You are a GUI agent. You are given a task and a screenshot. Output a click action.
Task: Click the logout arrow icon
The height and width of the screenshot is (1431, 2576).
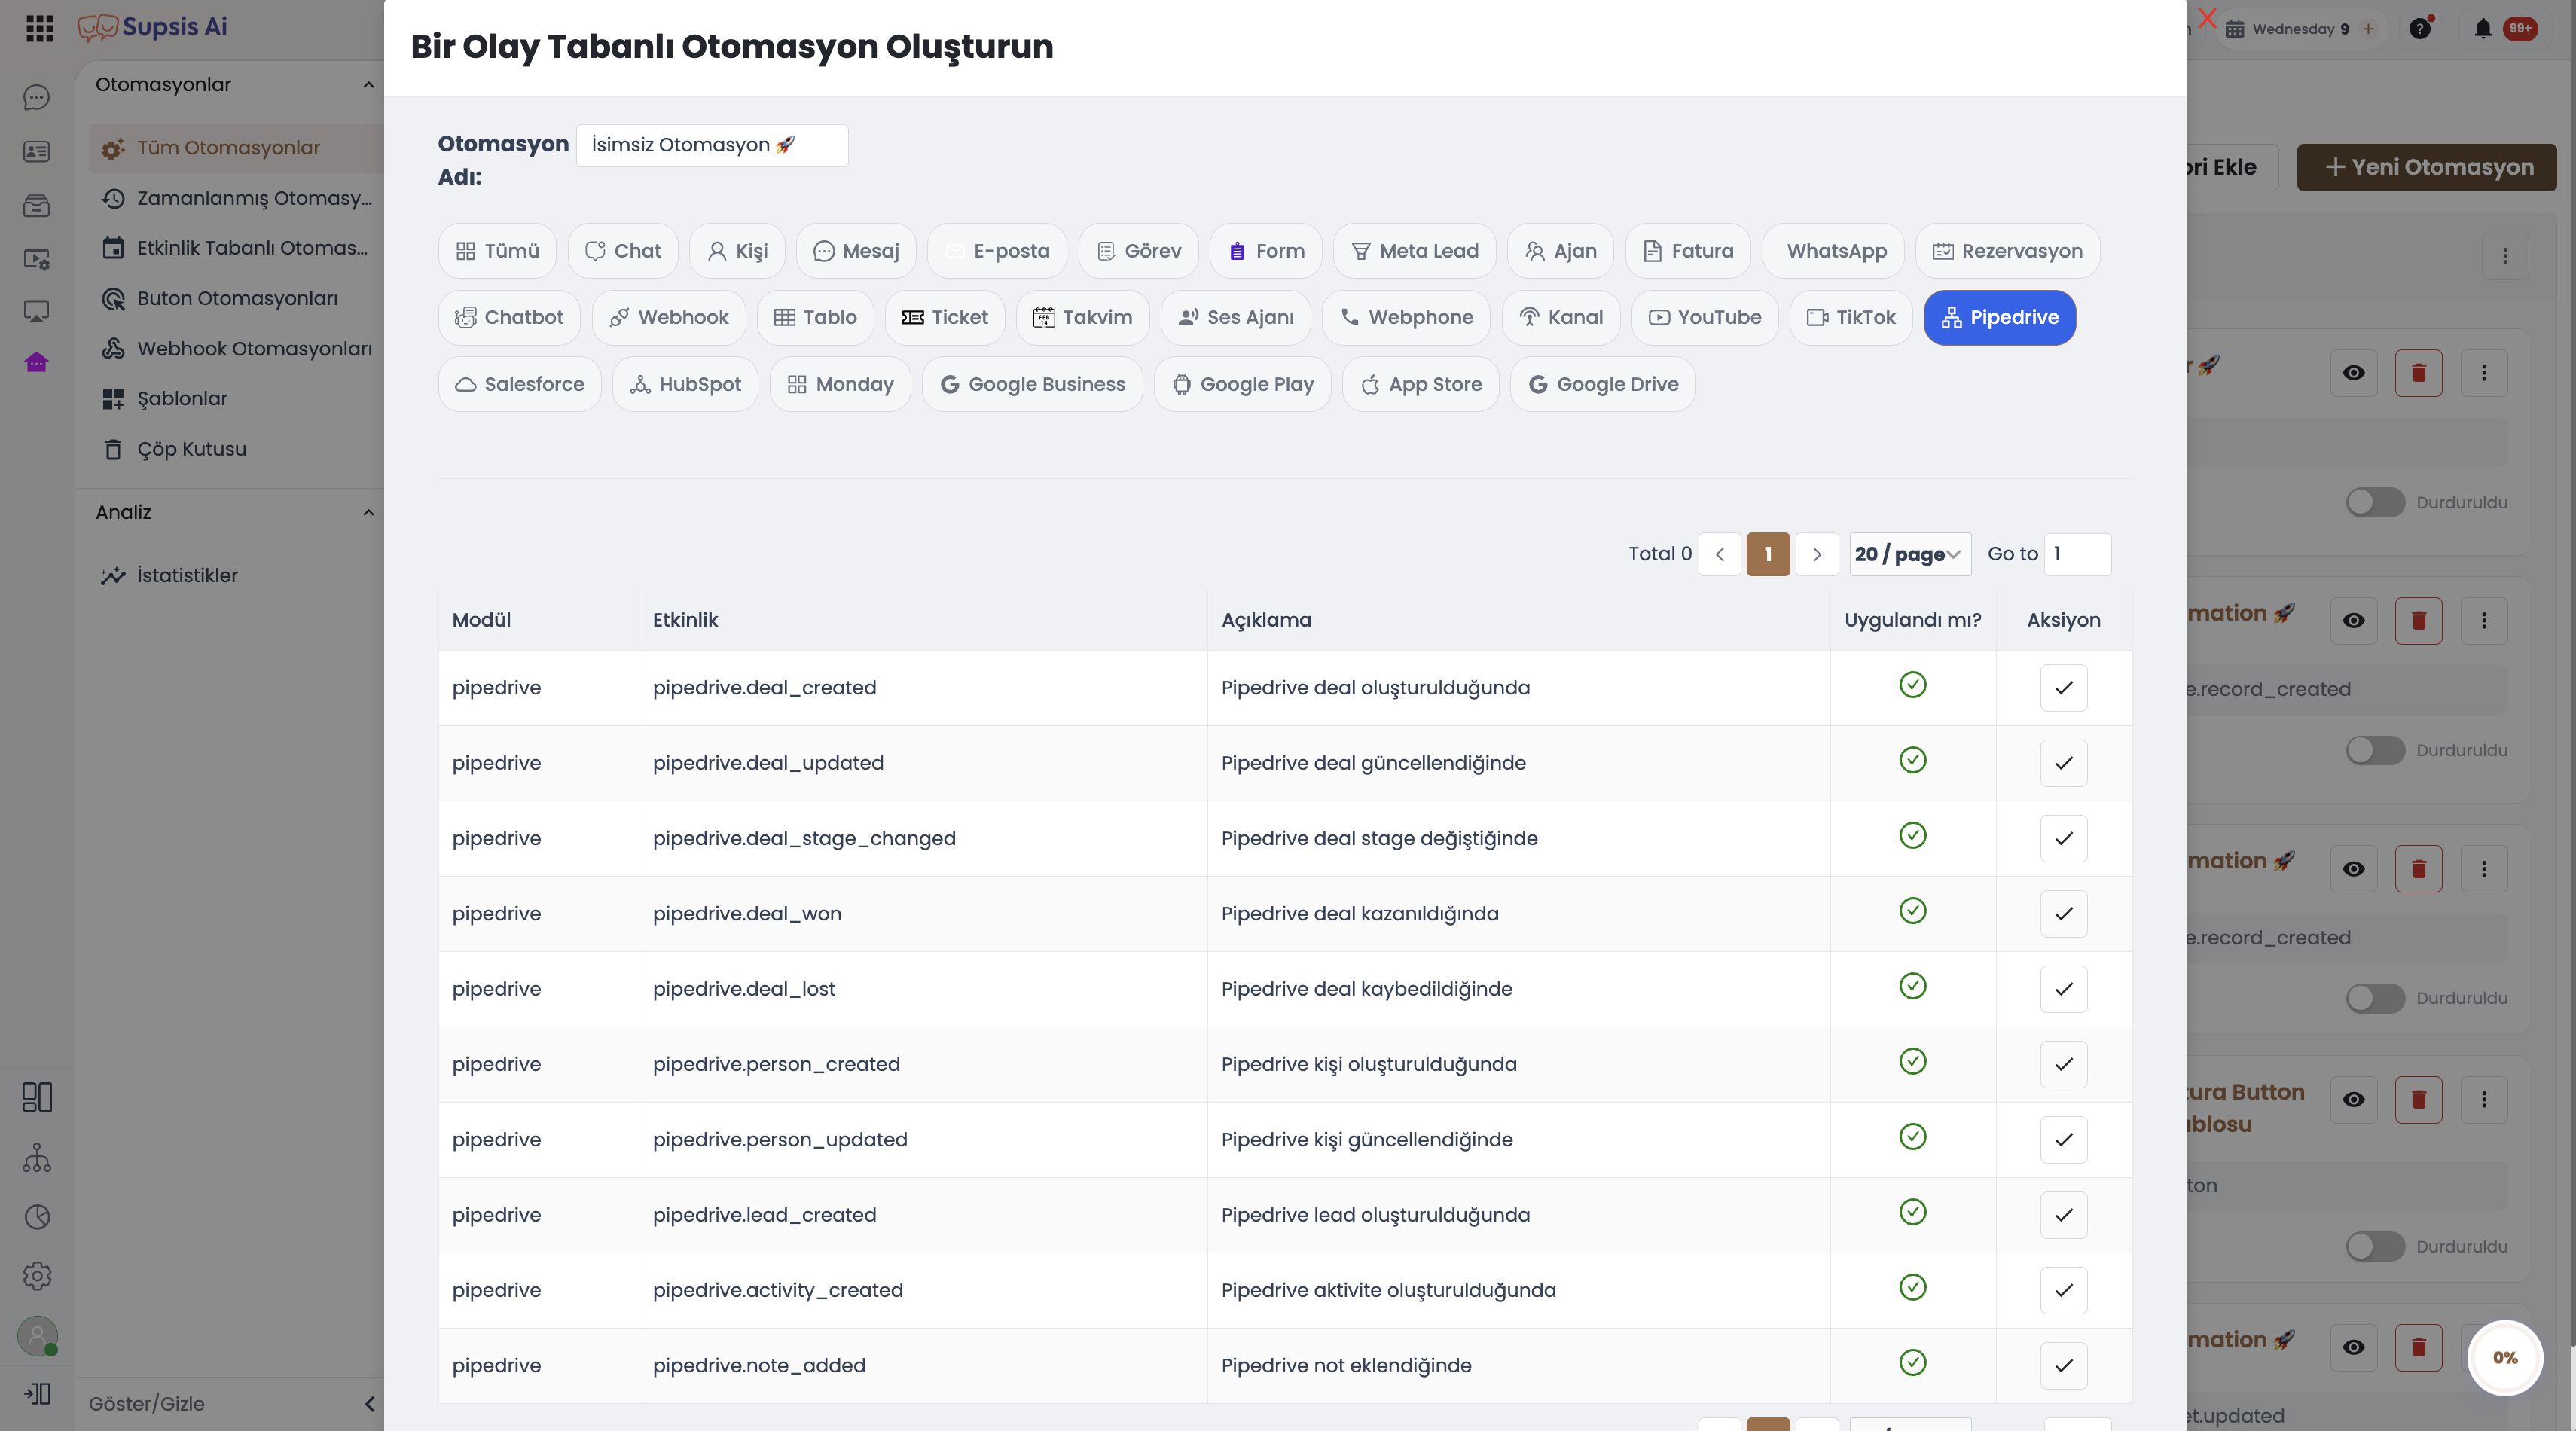click(x=37, y=1393)
